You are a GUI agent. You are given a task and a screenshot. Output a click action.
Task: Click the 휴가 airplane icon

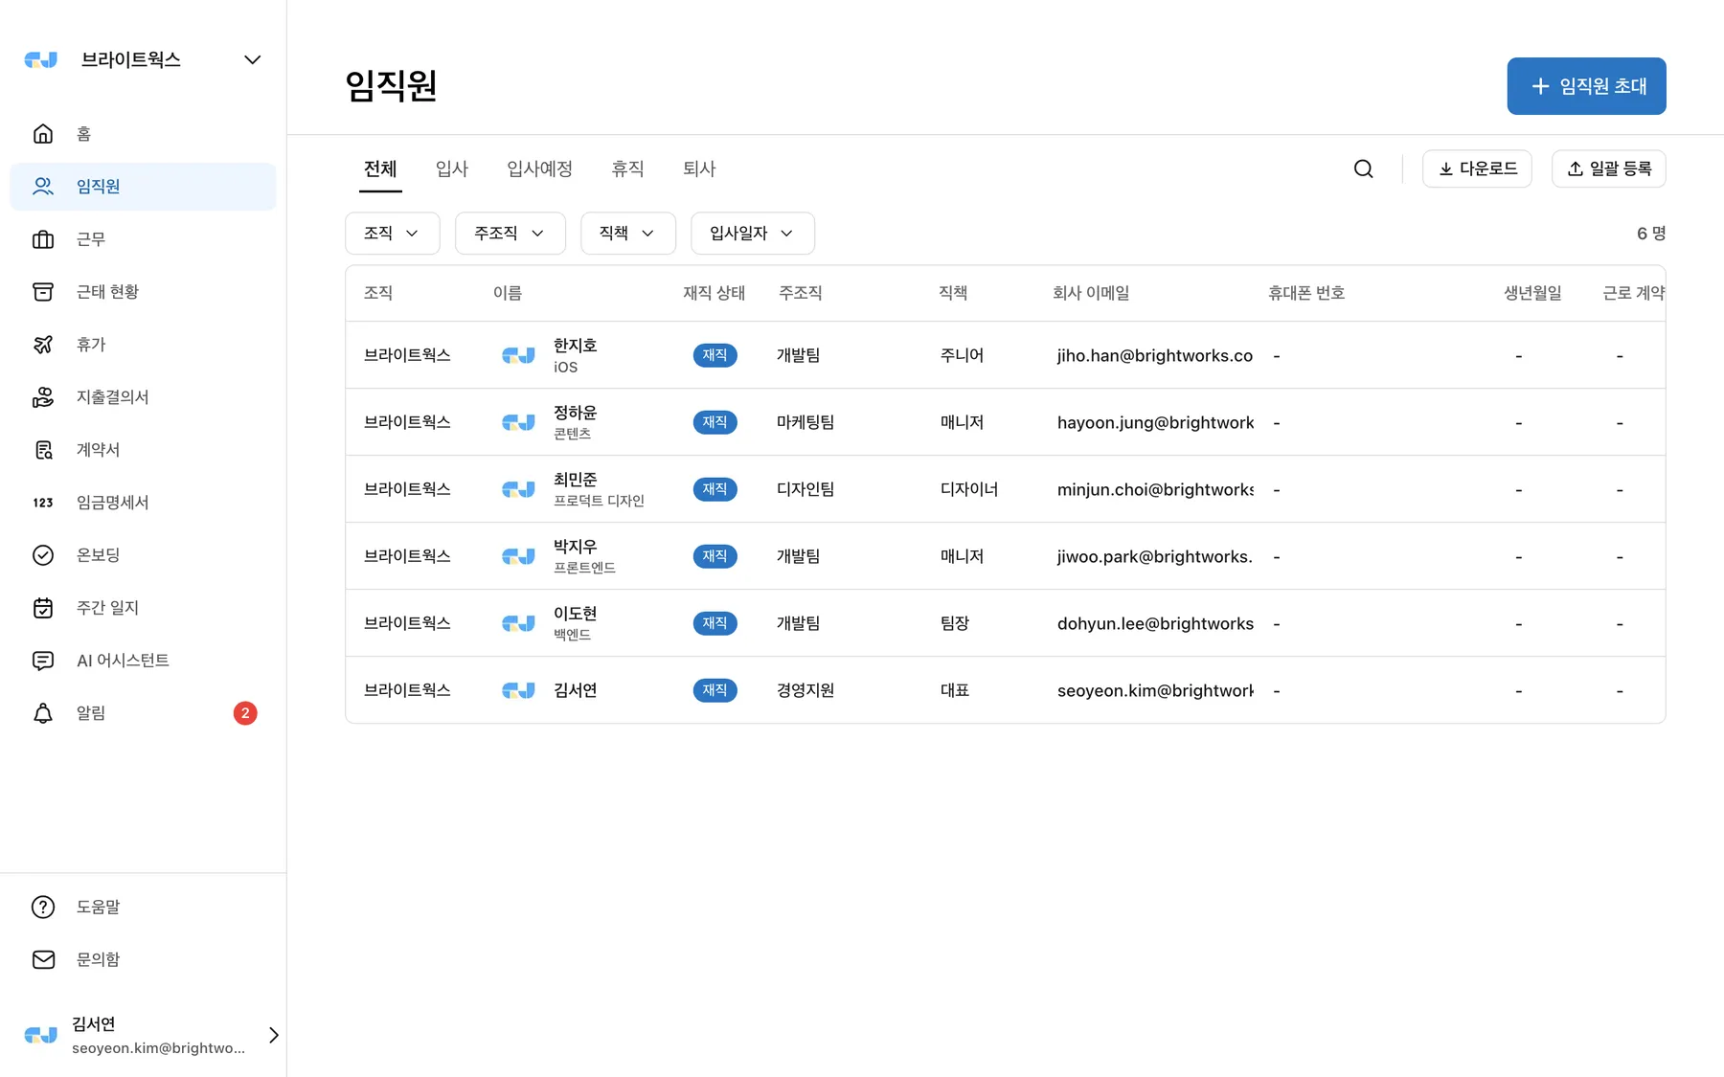tap(43, 345)
